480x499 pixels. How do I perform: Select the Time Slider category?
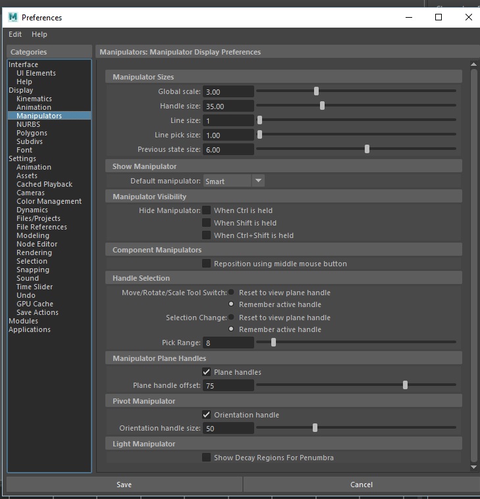click(x=34, y=287)
